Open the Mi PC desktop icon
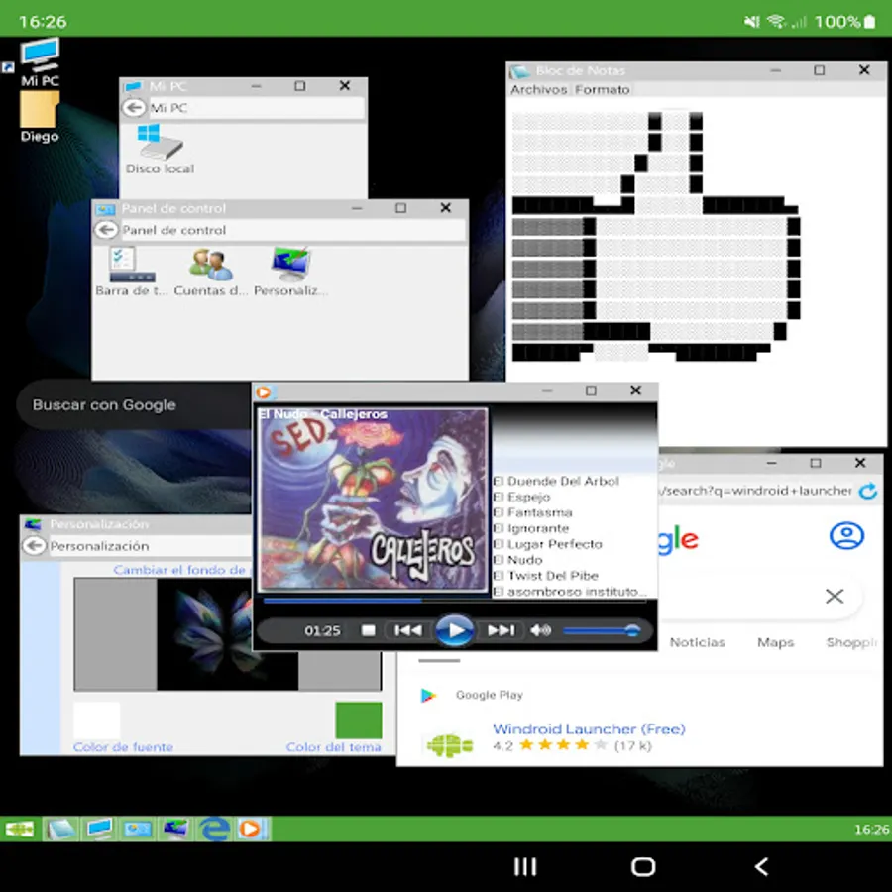The width and height of the screenshot is (892, 892). [40, 61]
